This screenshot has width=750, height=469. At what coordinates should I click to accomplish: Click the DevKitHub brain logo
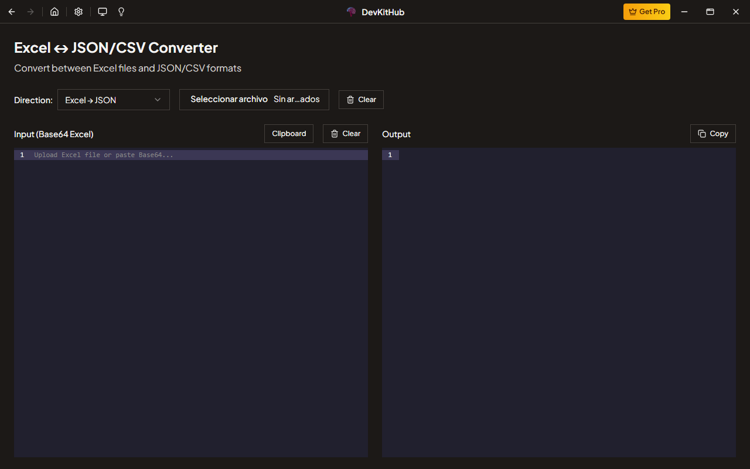tap(352, 12)
